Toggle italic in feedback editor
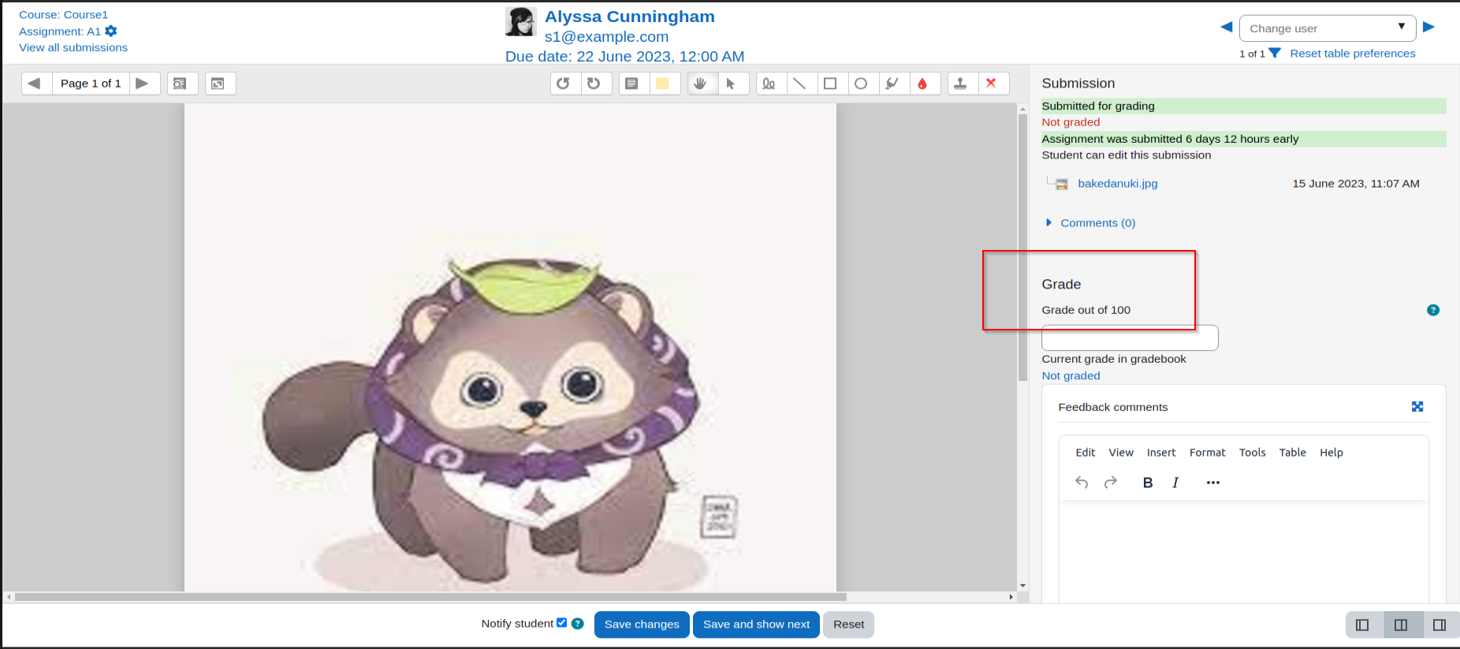1460x649 pixels. (x=1175, y=483)
